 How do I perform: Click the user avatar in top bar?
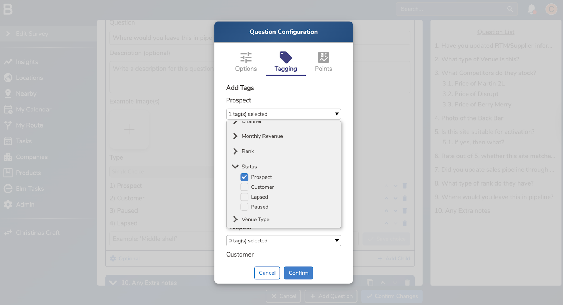[x=551, y=9]
